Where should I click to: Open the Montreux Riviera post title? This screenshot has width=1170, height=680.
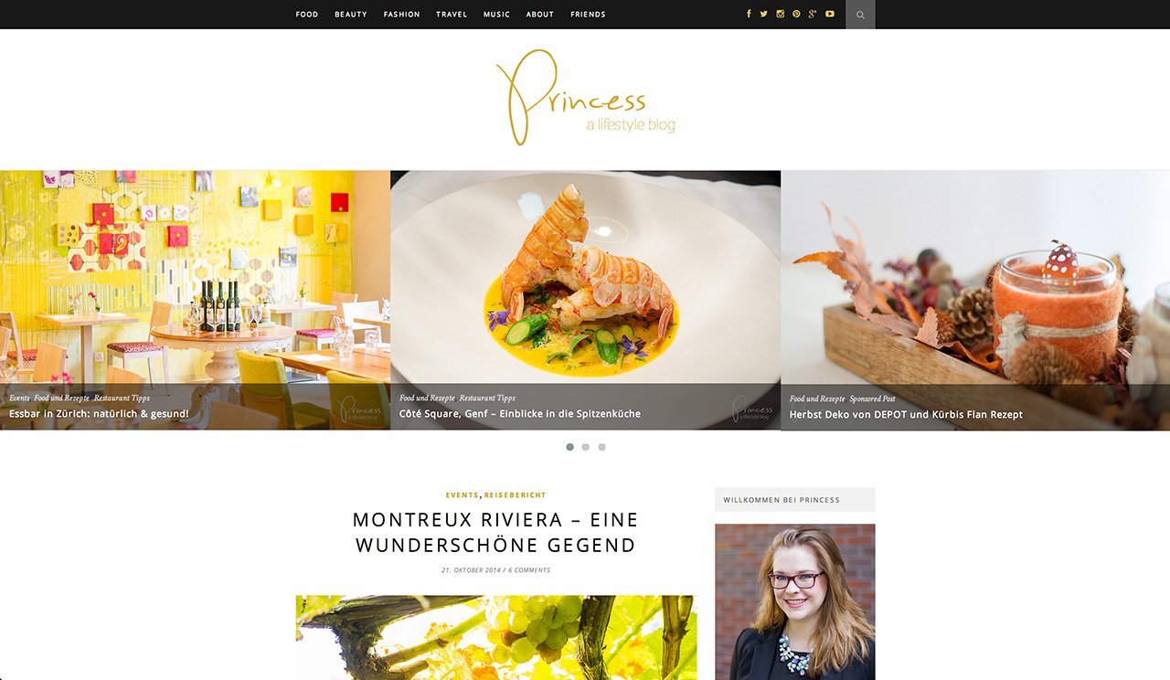[x=495, y=532]
